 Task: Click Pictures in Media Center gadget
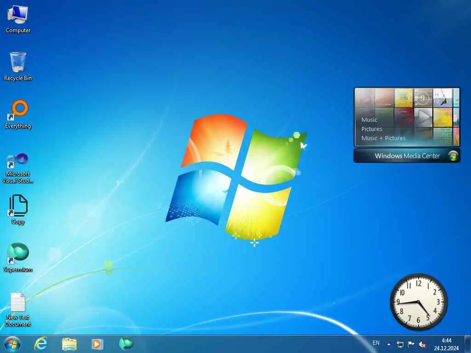(x=372, y=129)
